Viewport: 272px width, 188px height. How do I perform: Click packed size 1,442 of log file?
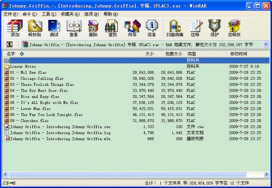click(177, 133)
